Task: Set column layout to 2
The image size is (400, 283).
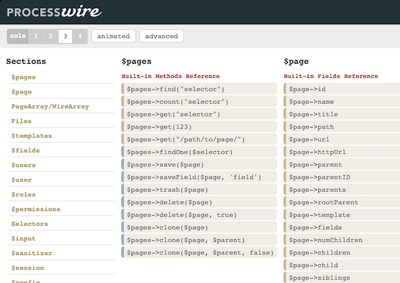Action: (51, 36)
